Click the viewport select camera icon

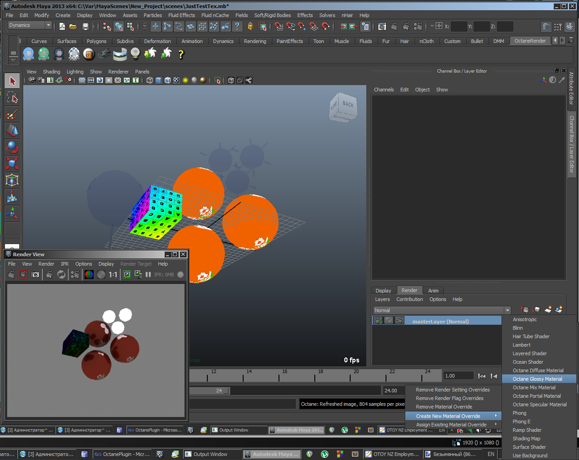[32, 80]
